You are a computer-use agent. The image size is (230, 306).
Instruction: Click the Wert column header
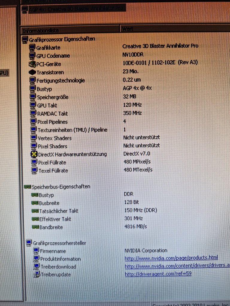(175, 29)
